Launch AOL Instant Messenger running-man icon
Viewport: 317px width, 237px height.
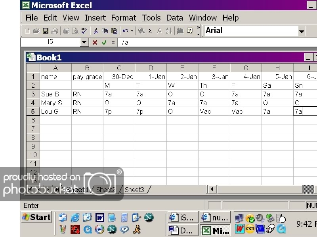137,229
